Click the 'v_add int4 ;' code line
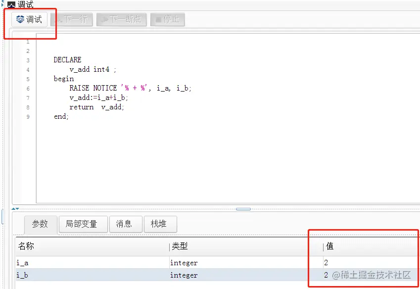420x289 pixels. (x=93, y=69)
